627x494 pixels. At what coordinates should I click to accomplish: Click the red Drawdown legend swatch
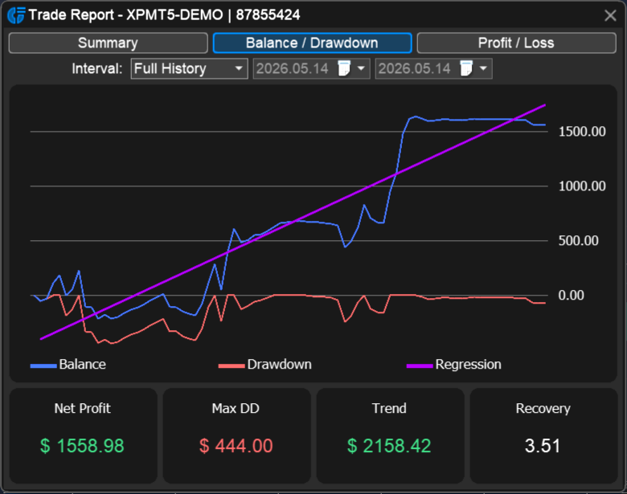tap(232, 365)
